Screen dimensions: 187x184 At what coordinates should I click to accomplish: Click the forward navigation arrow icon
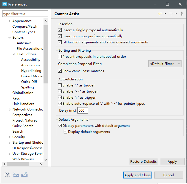point(171,14)
